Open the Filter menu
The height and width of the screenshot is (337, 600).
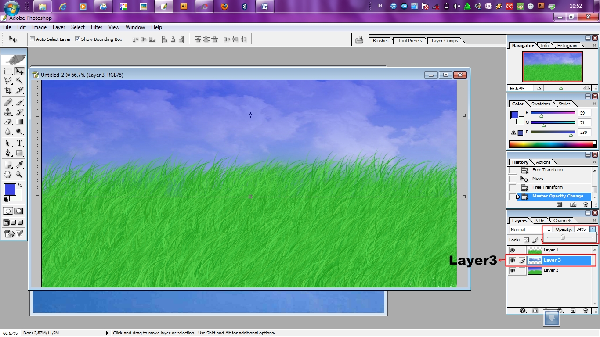click(x=96, y=27)
